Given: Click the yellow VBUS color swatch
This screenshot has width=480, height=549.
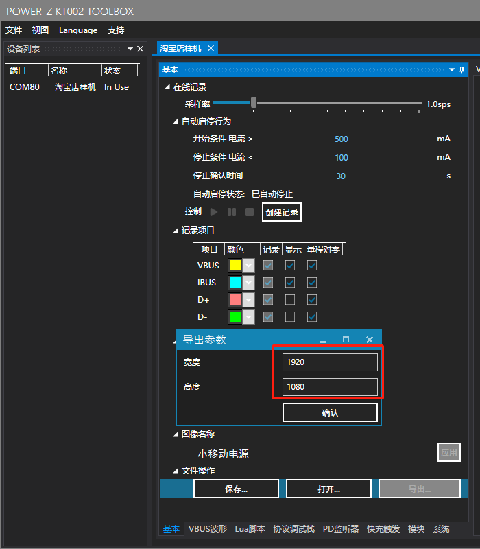Looking at the screenshot, I should point(235,266).
